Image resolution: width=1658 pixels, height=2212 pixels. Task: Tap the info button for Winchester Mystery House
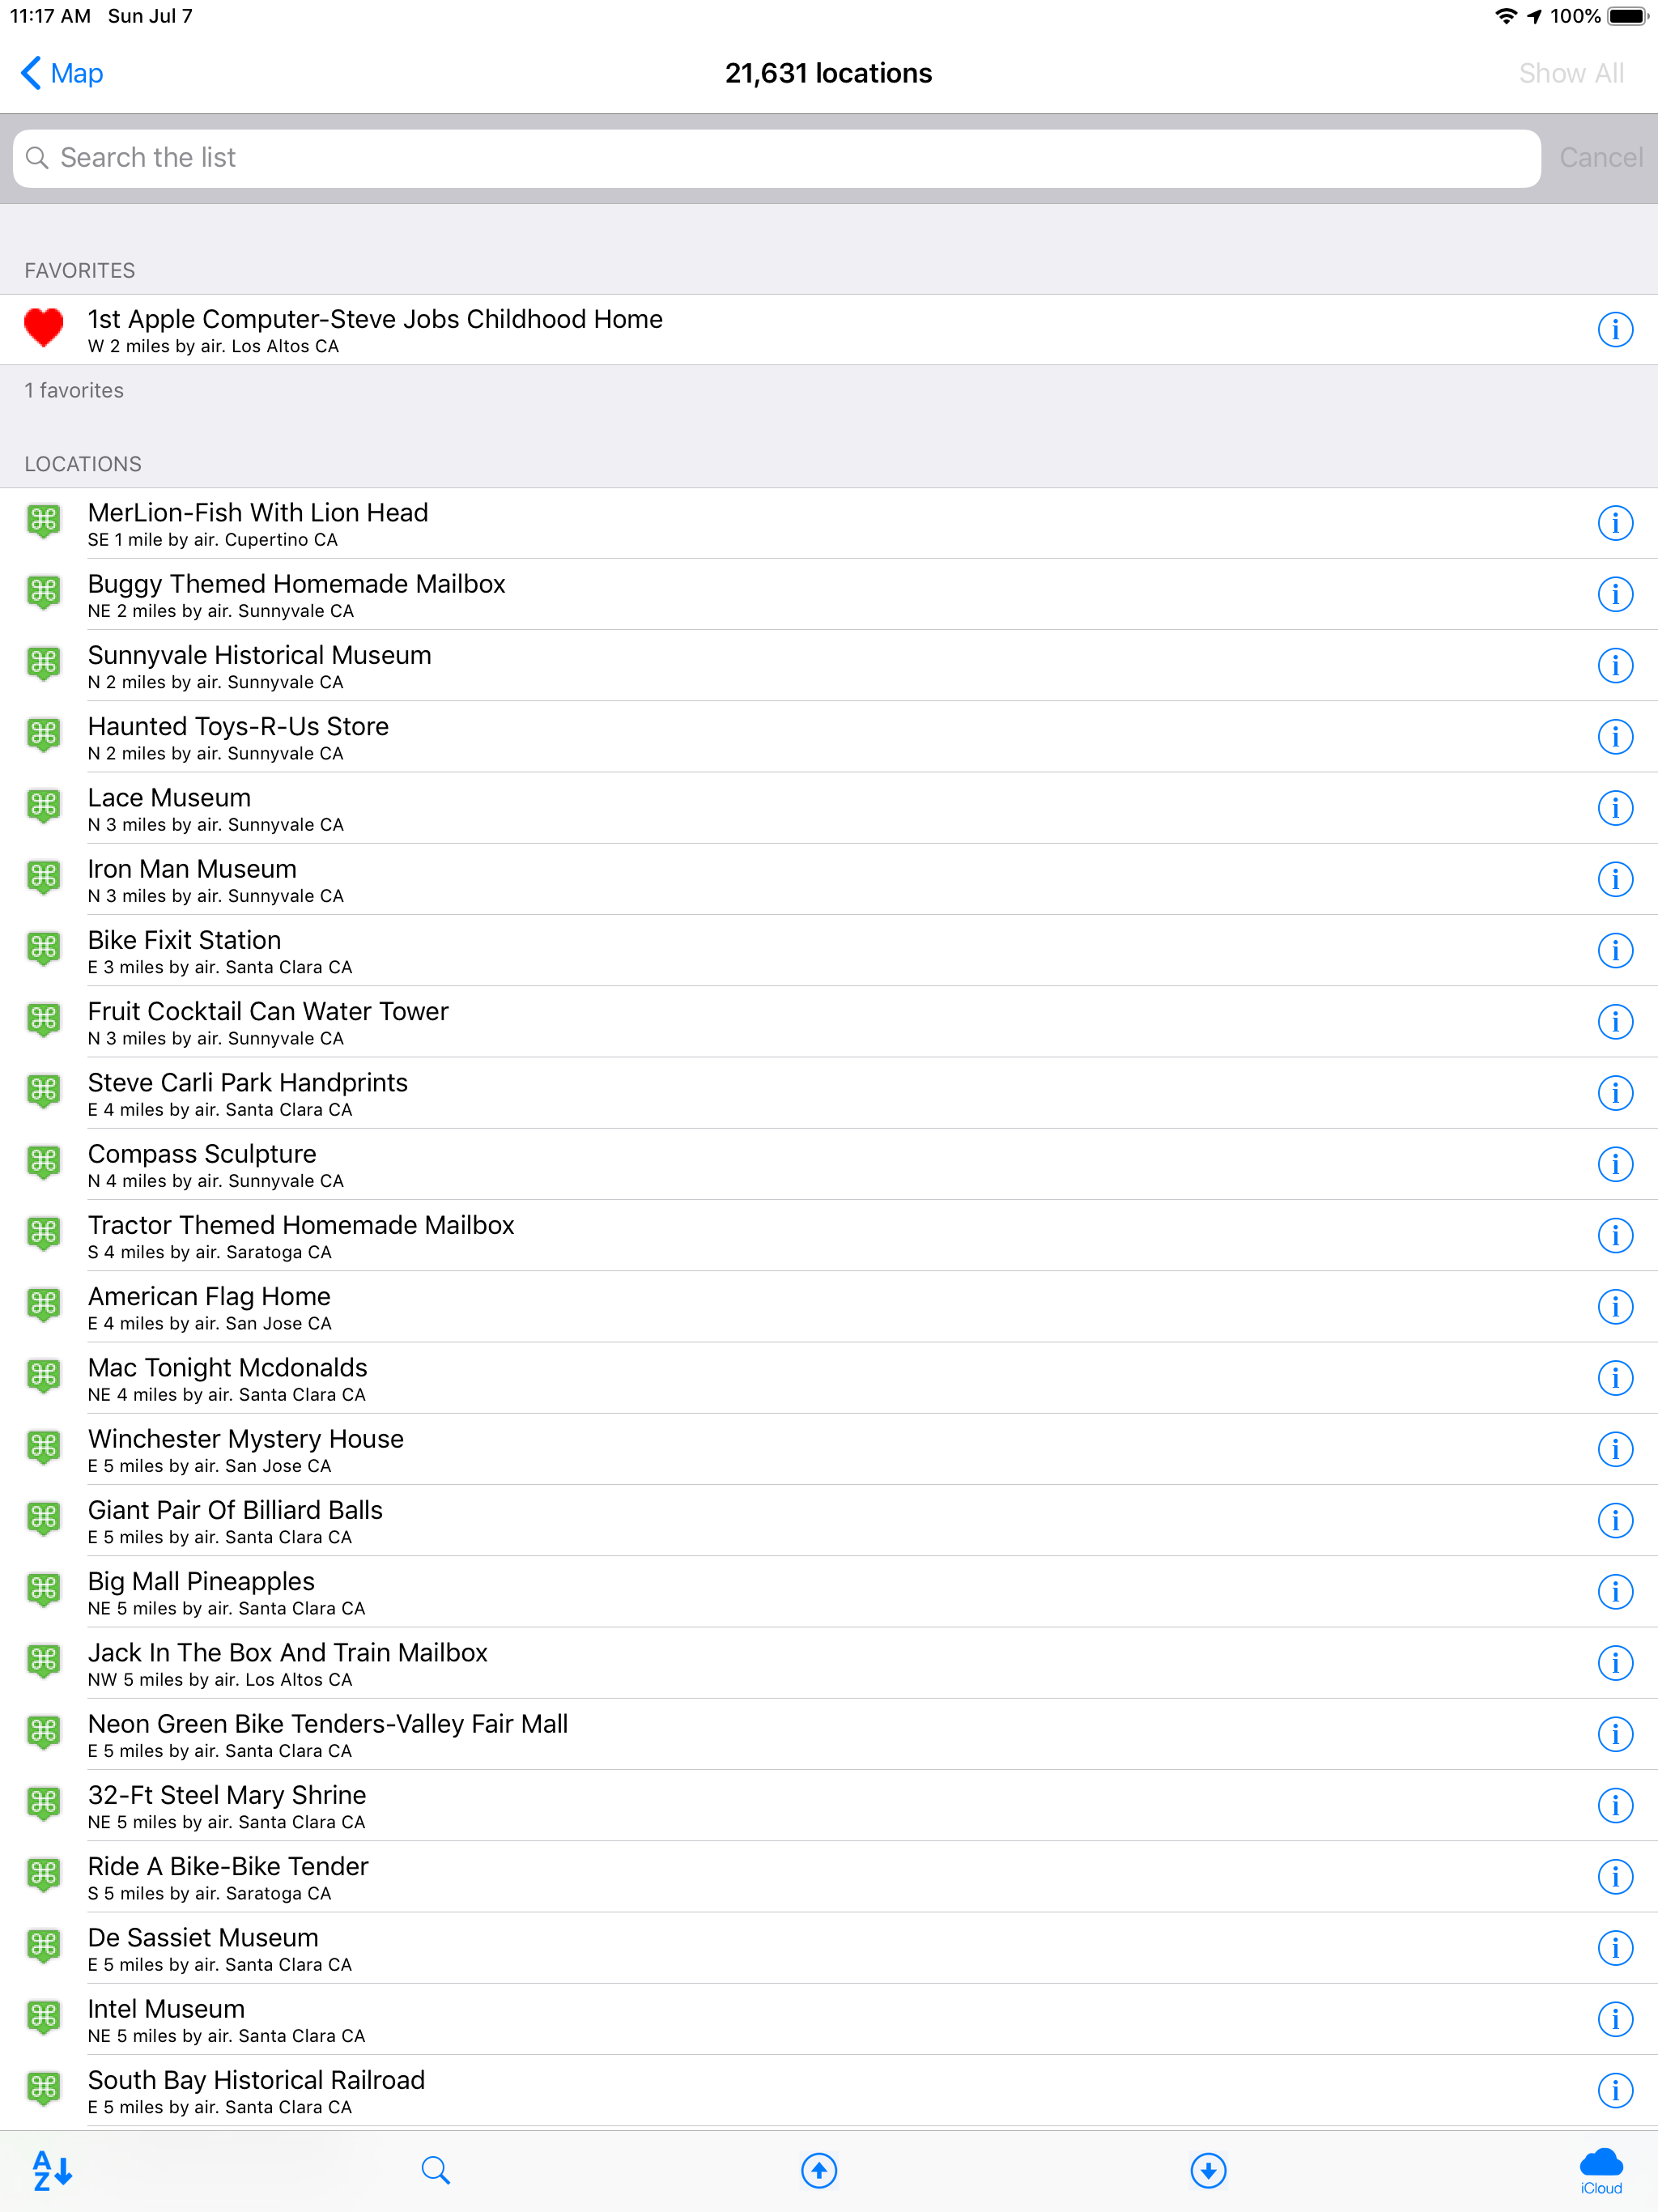point(1615,1449)
